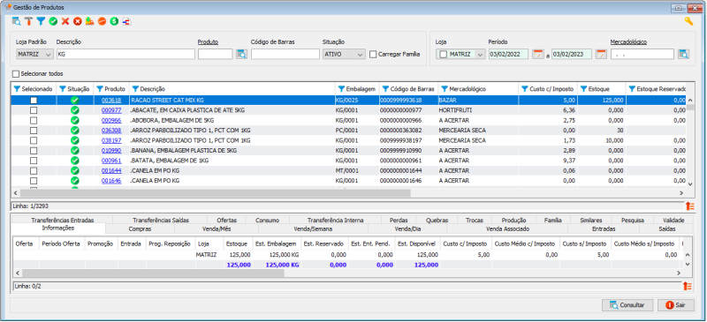
Task: Click filter funnel on Mercadológico column header
Action: (445, 89)
